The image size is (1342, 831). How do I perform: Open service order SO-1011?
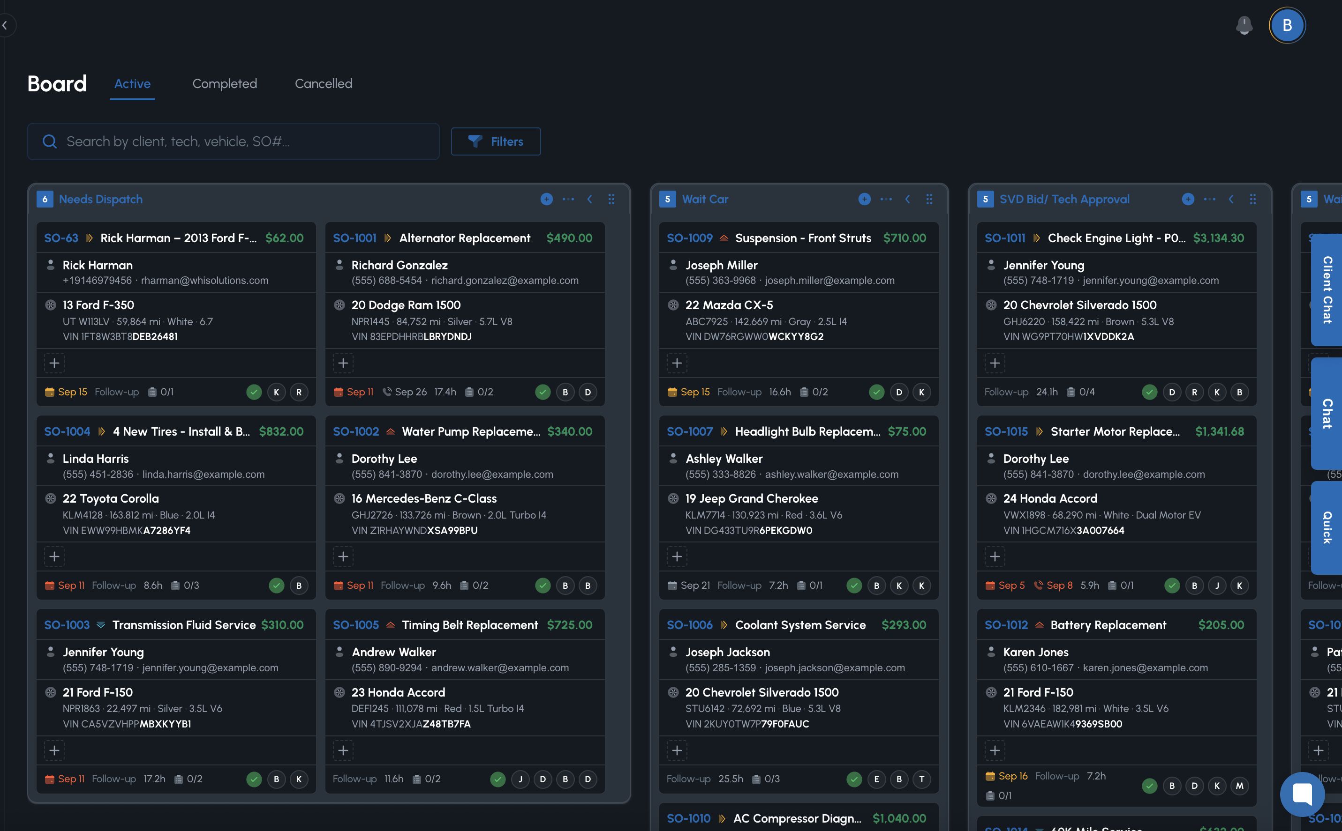1005,238
